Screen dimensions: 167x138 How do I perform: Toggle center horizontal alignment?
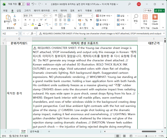tap(60, 20)
